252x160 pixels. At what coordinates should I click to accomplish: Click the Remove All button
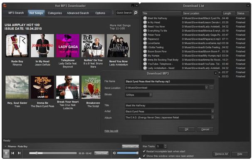click(x=221, y=154)
